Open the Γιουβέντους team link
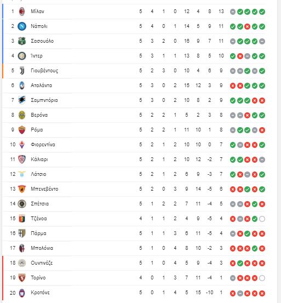The image size is (281, 303). [44, 71]
